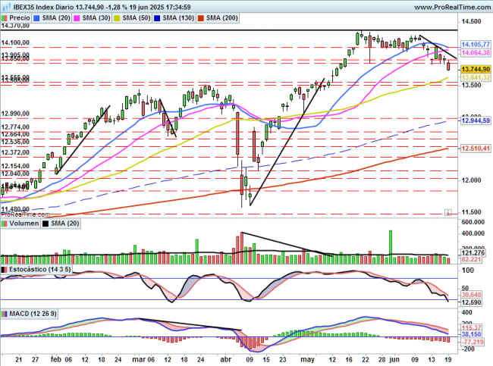Viewport: 493px width, 366px height.
Task: Click the current price tag 13.744,90
Action: [476, 69]
